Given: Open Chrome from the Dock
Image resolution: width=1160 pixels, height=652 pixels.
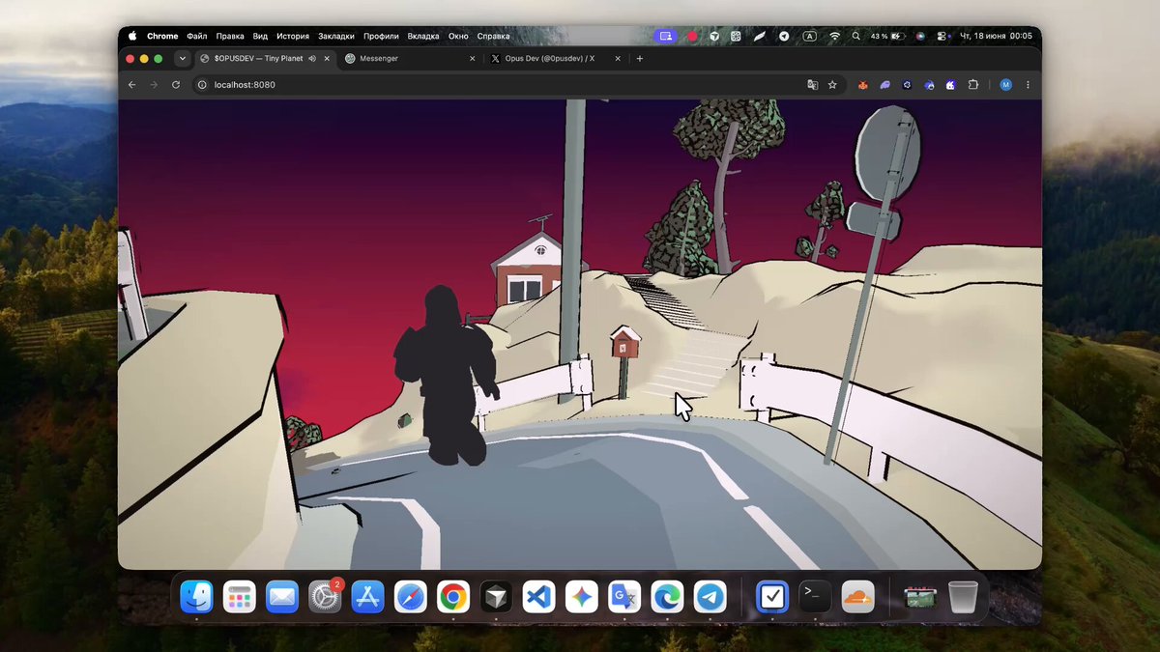Looking at the screenshot, I should tap(452, 597).
